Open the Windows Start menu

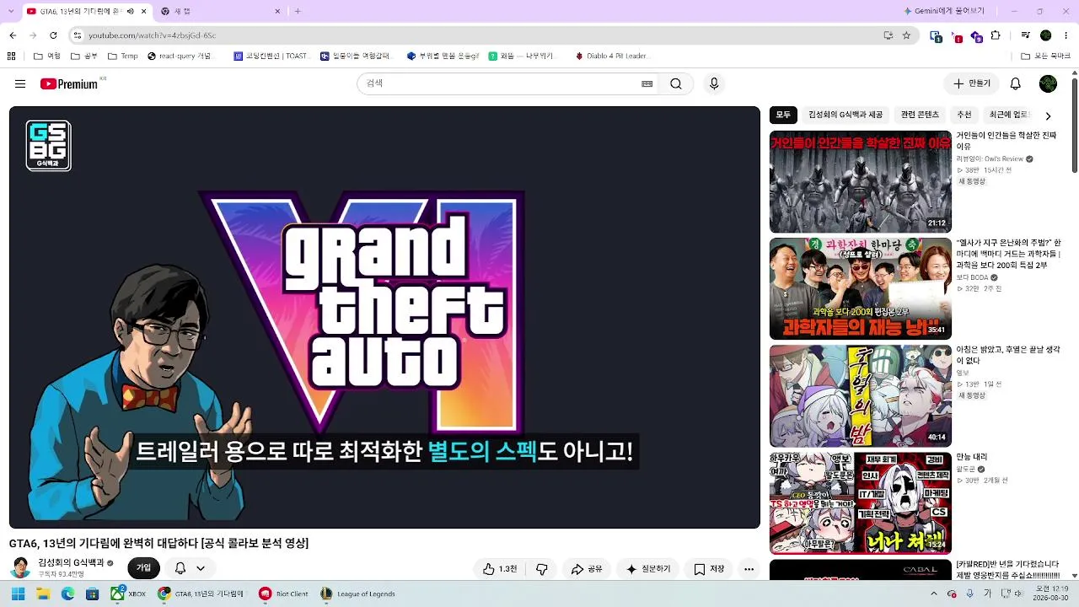[x=18, y=594]
